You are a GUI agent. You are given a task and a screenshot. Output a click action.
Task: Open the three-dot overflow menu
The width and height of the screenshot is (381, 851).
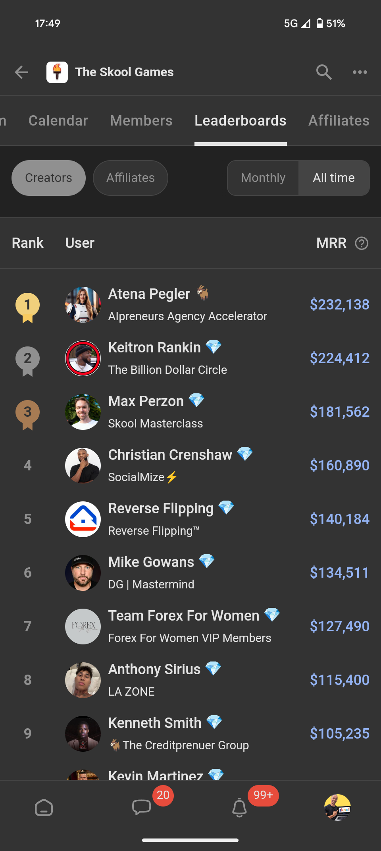pos(360,72)
